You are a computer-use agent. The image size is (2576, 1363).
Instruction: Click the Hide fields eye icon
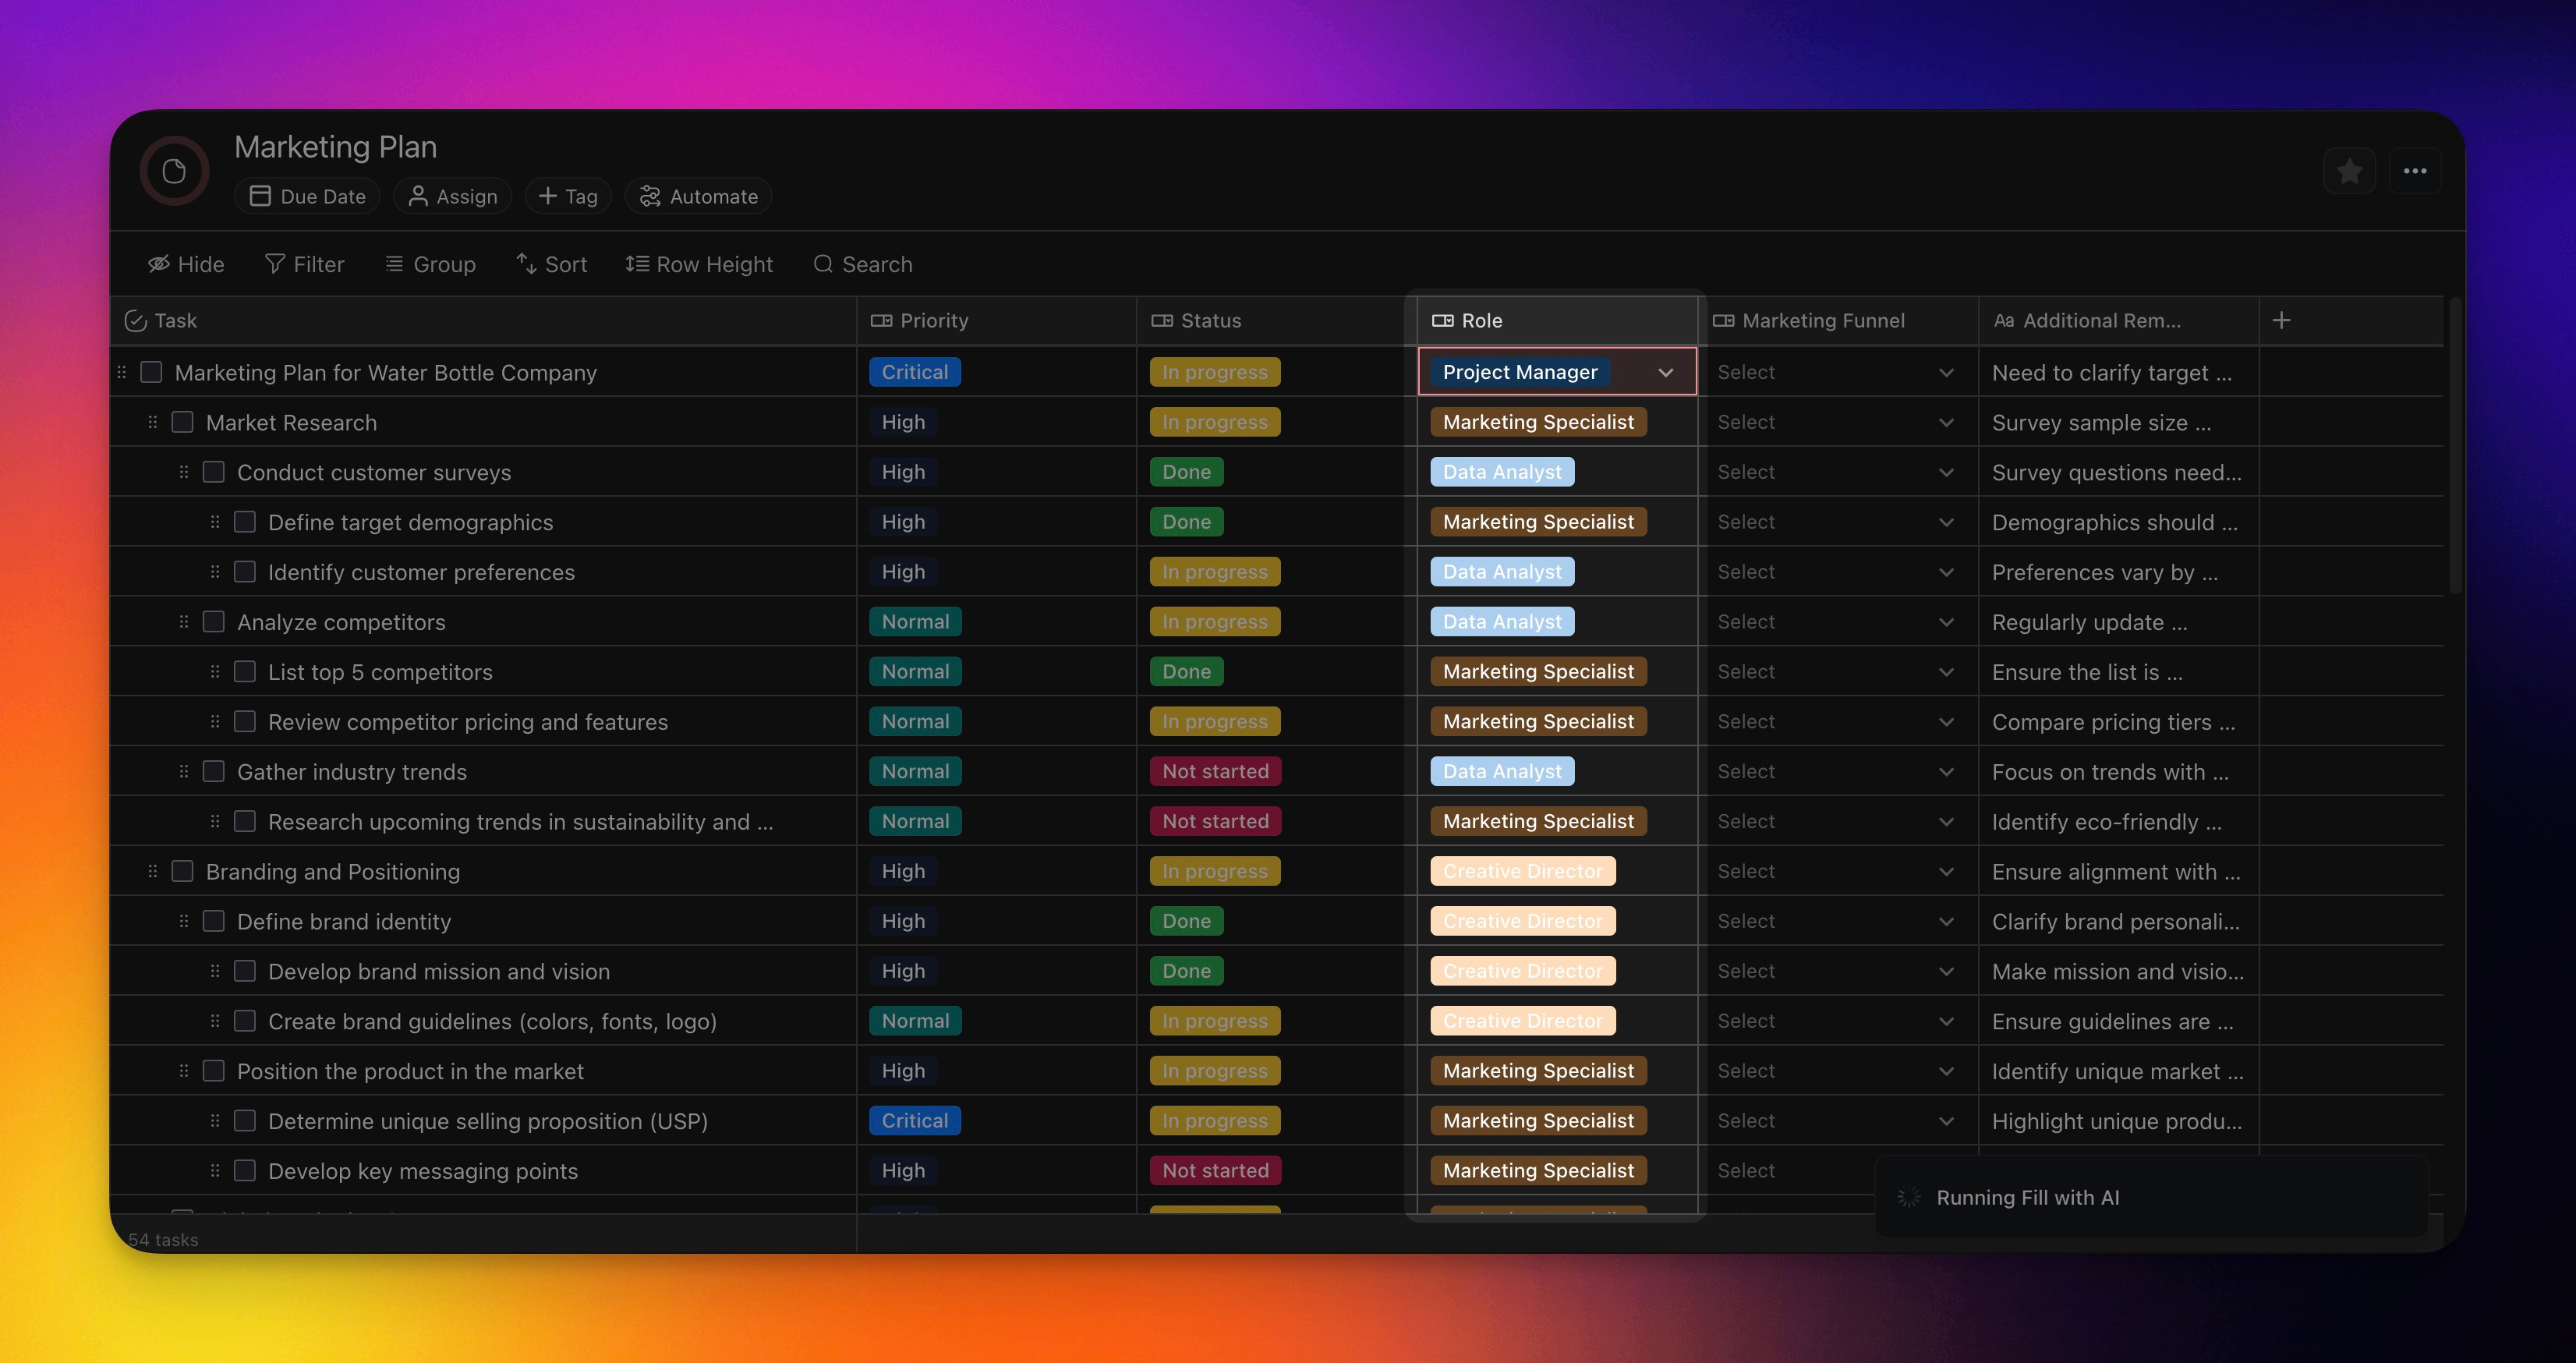[x=159, y=264]
